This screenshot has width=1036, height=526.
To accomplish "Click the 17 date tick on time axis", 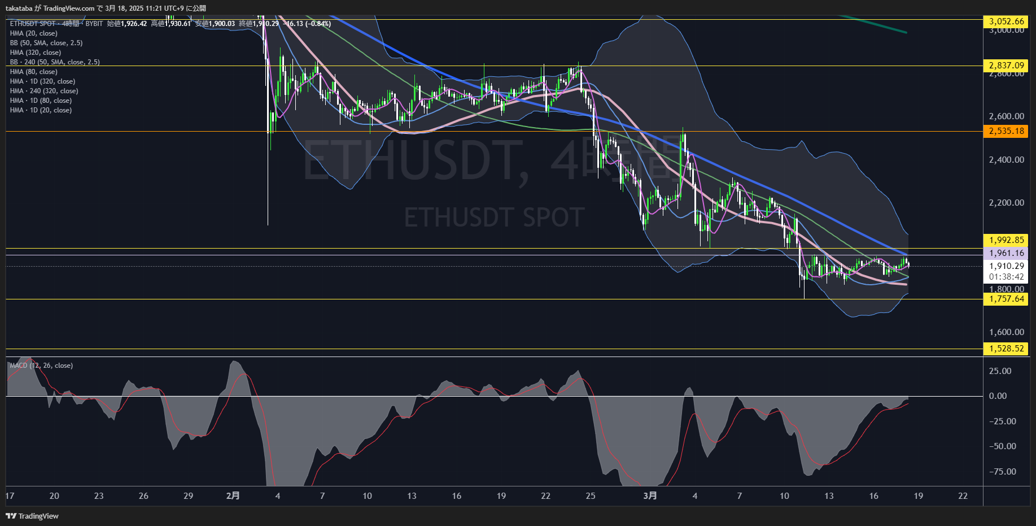I will (10, 496).
